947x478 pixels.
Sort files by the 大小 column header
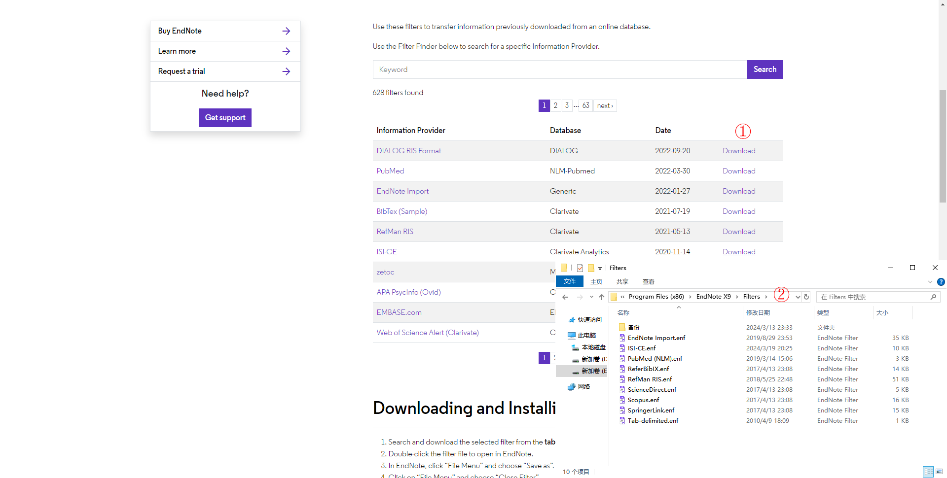tap(882, 313)
